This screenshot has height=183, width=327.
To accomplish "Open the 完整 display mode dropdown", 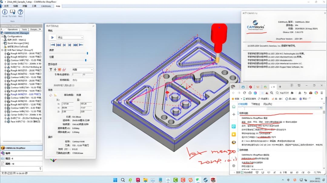I will [x=82, y=69].
